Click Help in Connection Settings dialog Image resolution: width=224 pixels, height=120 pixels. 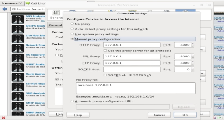pyautogui.click(x=78, y=115)
